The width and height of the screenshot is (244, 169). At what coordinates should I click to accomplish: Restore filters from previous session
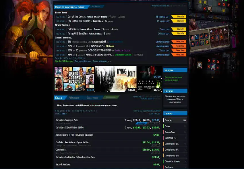coord(173,79)
